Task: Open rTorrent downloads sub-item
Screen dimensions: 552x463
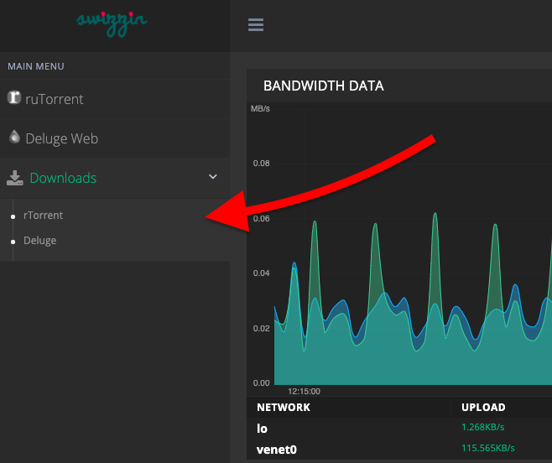Action: [x=43, y=215]
